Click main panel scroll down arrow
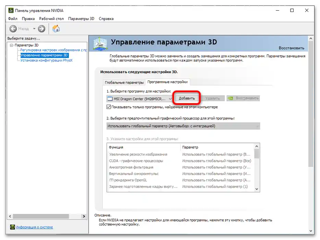320x240 pixels. (311, 231)
